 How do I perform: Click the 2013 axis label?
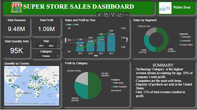[101, 54]
